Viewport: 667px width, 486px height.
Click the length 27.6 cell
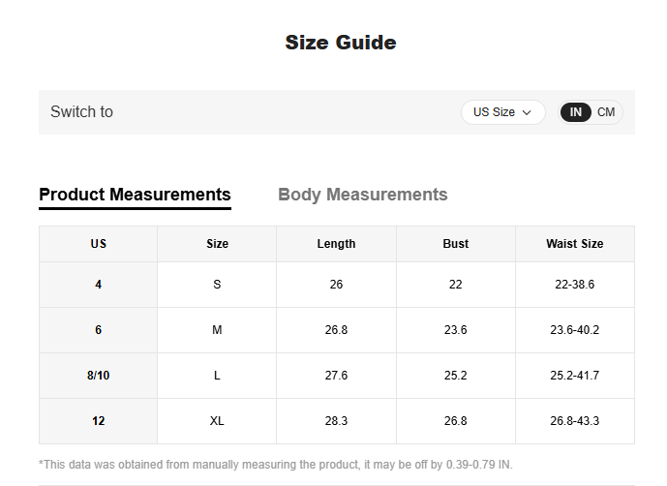(336, 376)
